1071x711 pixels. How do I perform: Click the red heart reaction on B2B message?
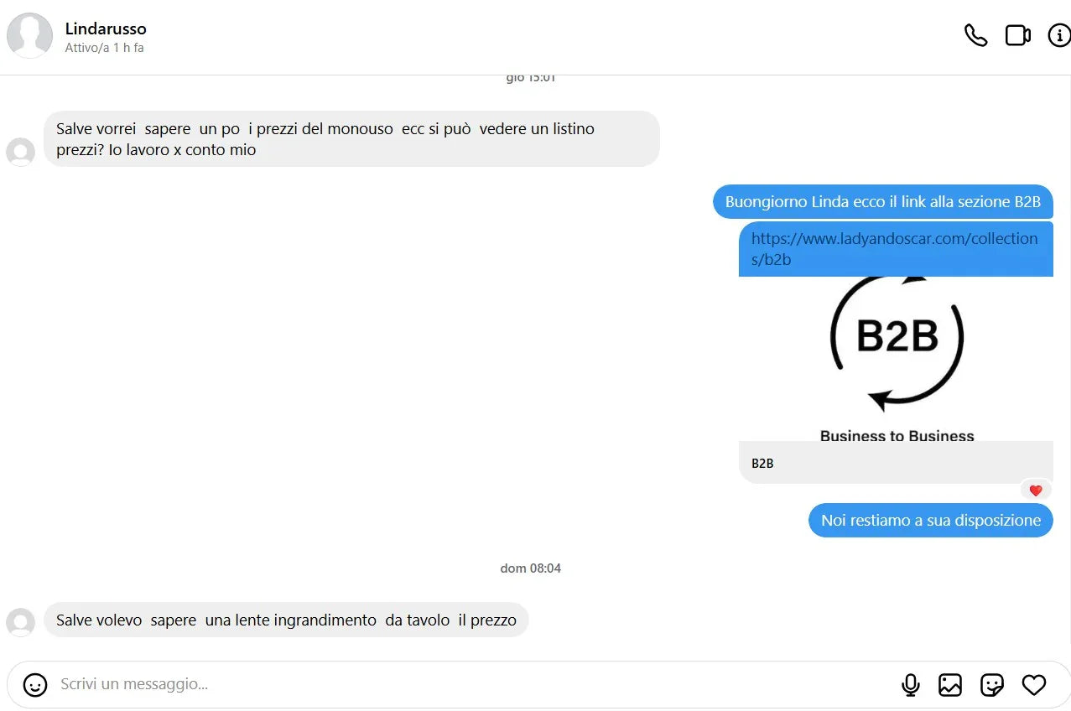(x=1036, y=490)
